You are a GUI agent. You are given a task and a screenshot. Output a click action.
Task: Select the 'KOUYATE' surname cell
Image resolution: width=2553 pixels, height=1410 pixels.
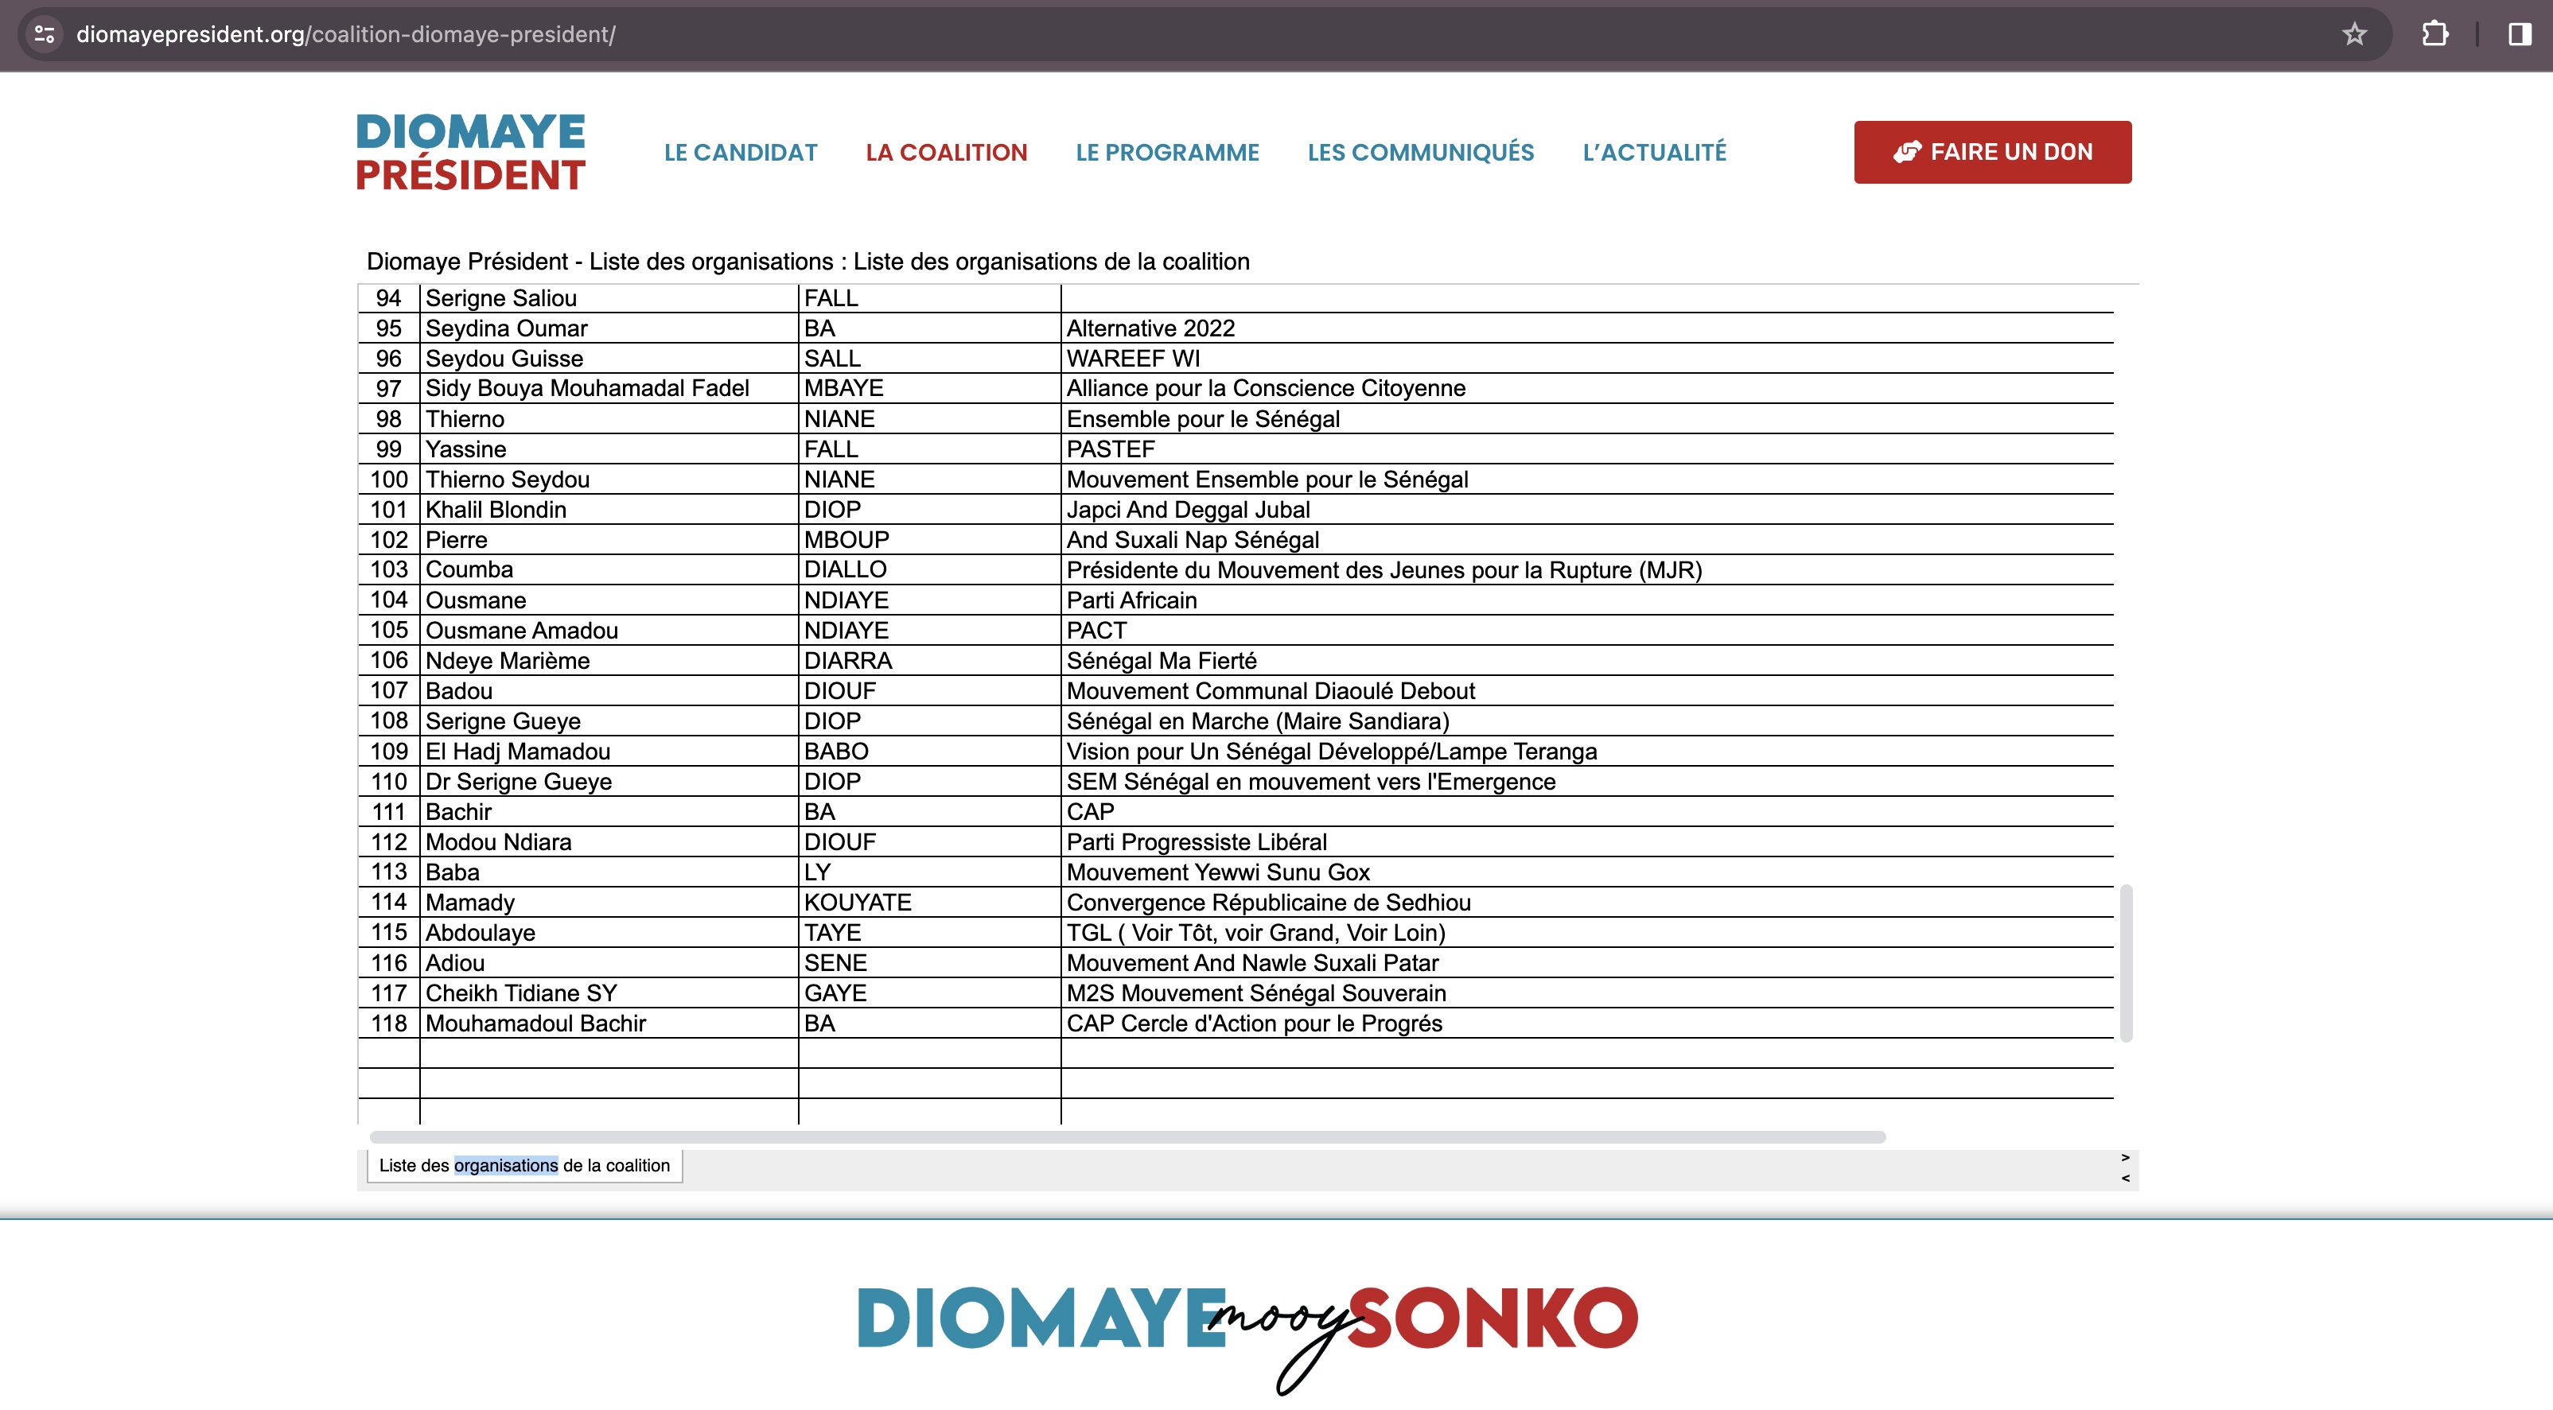(929, 902)
